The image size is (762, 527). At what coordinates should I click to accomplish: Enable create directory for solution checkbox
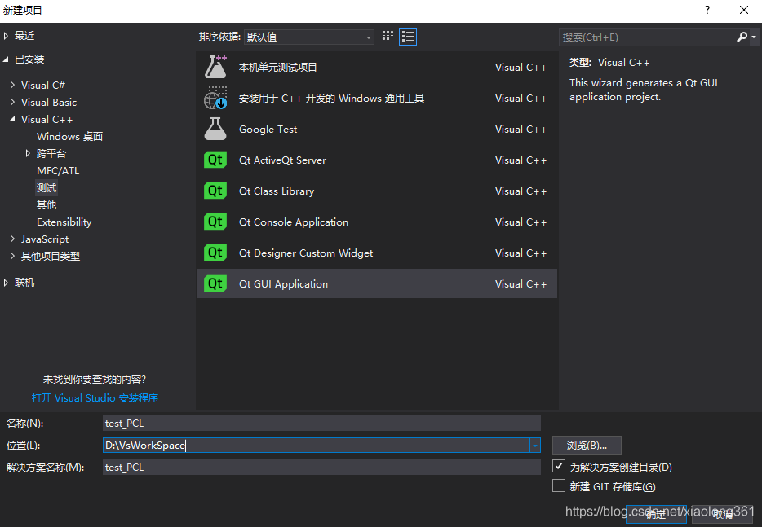[559, 467]
